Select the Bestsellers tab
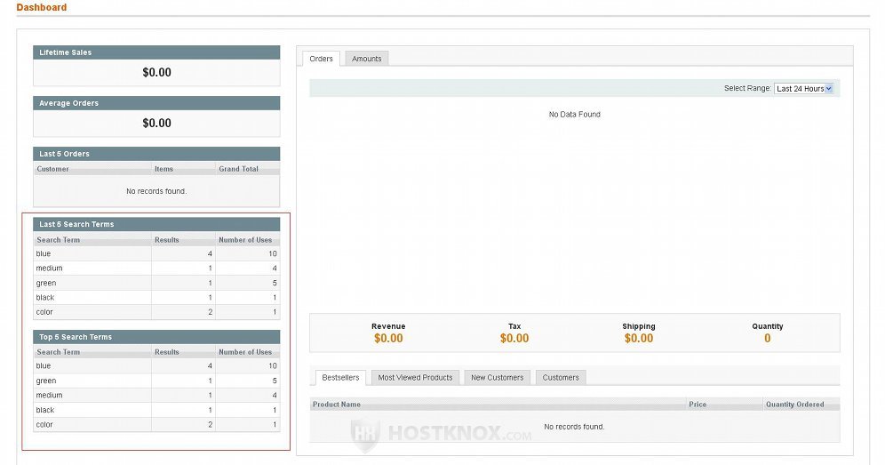Viewport: 885px width, 465px height. (340, 378)
